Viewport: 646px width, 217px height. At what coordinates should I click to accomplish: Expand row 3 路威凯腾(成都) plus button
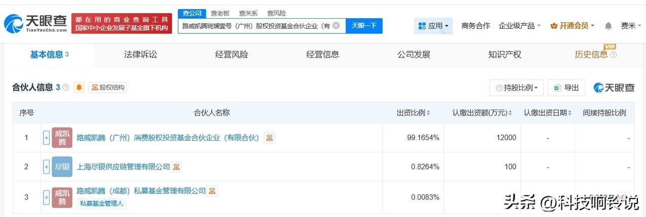(x=47, y=196)
